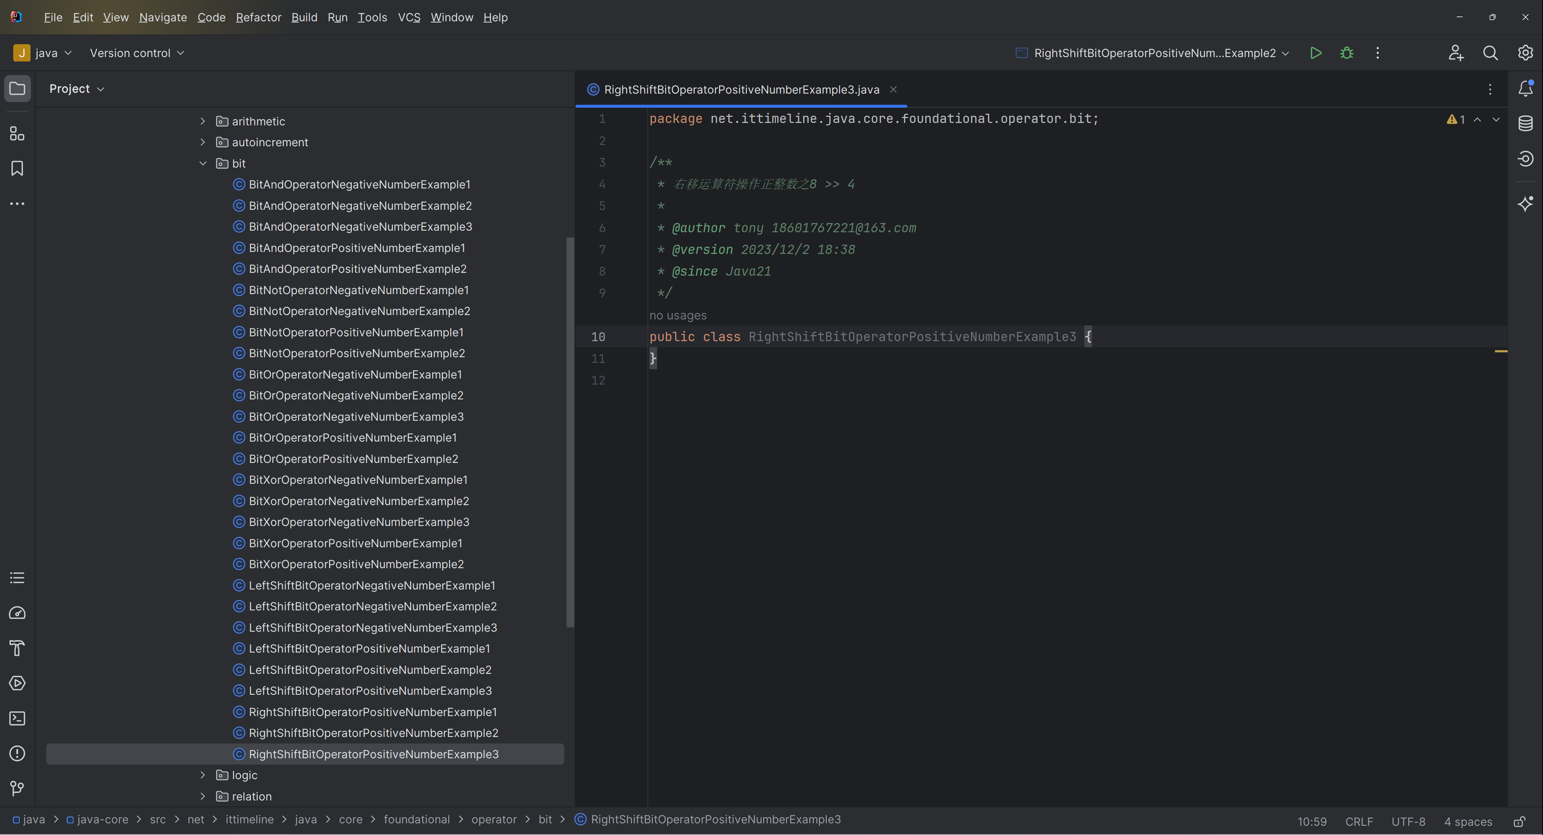
Task: Click the warning indicator in editor
Action: click(1455, 119)
